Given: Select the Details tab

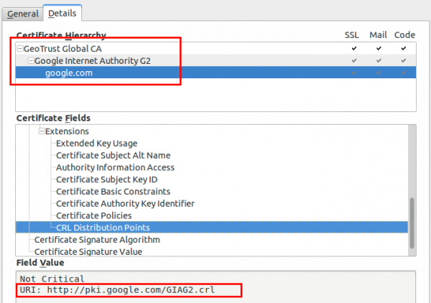Looking at the screenshot, I should [x=62, y=13].
